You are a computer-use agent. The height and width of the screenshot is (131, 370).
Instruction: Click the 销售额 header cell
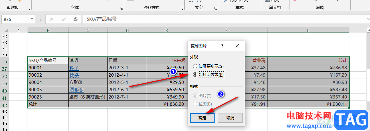pos(166,60)
